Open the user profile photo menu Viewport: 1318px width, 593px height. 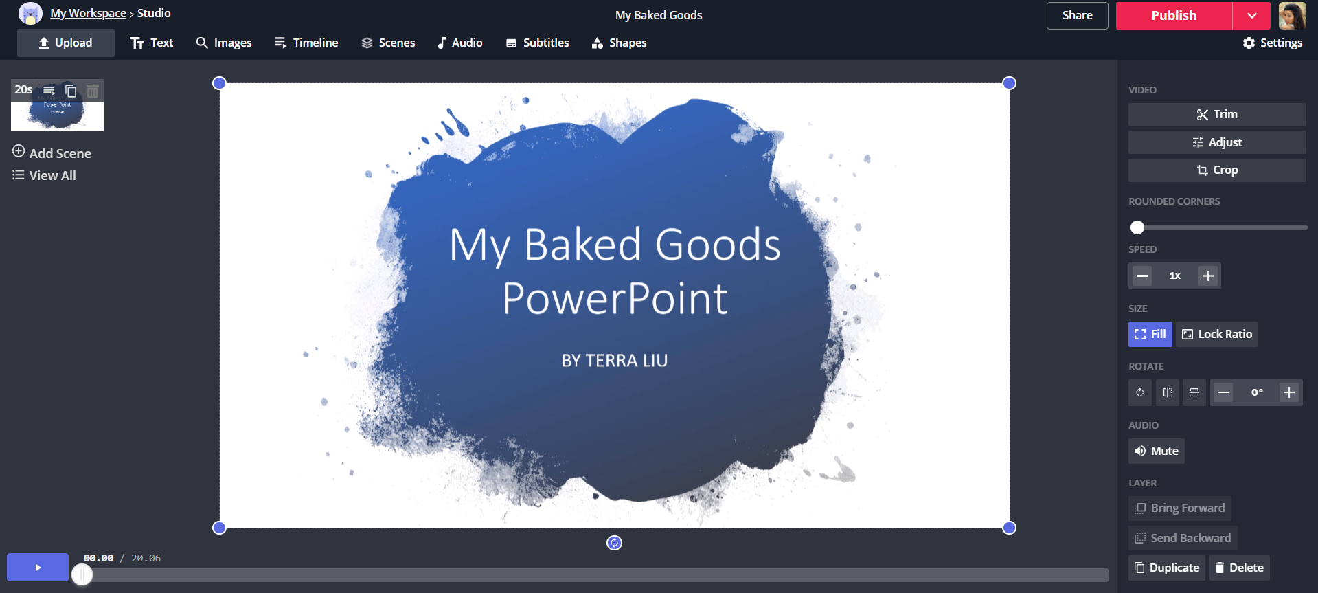click(1292, 15)
